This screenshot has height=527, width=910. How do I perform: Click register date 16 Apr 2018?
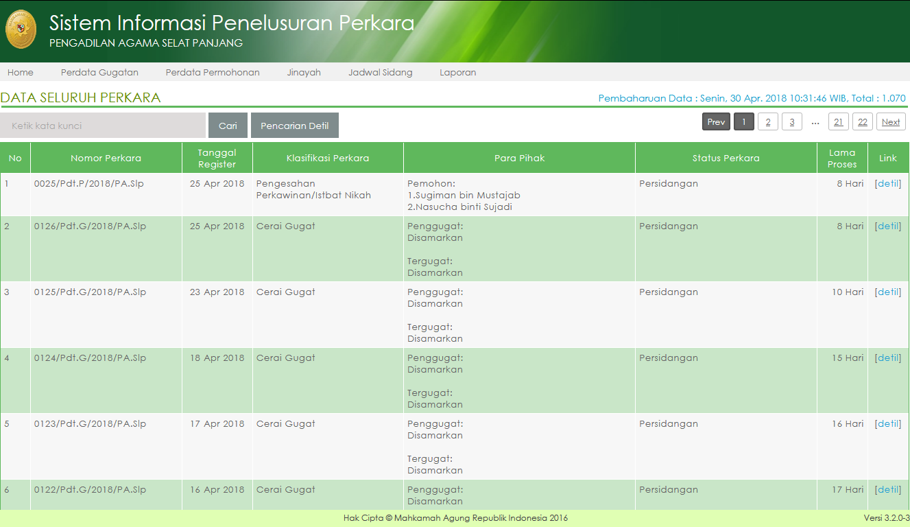pos(217,490)
